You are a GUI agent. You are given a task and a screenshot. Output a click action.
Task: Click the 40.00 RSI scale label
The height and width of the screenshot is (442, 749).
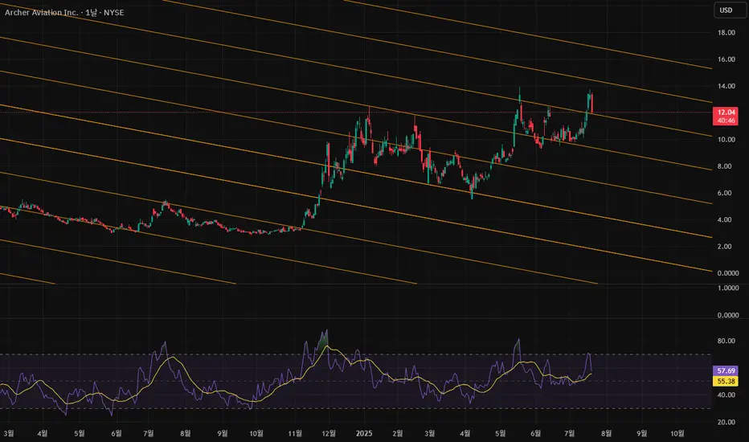tap(726, 395)
